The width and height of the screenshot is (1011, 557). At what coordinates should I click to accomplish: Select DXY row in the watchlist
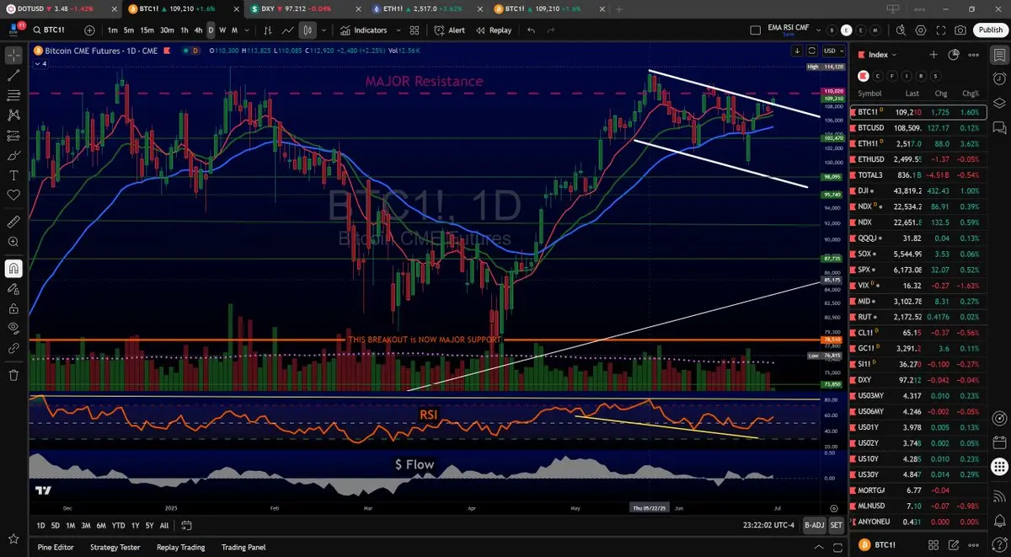(x=917, y=380)
